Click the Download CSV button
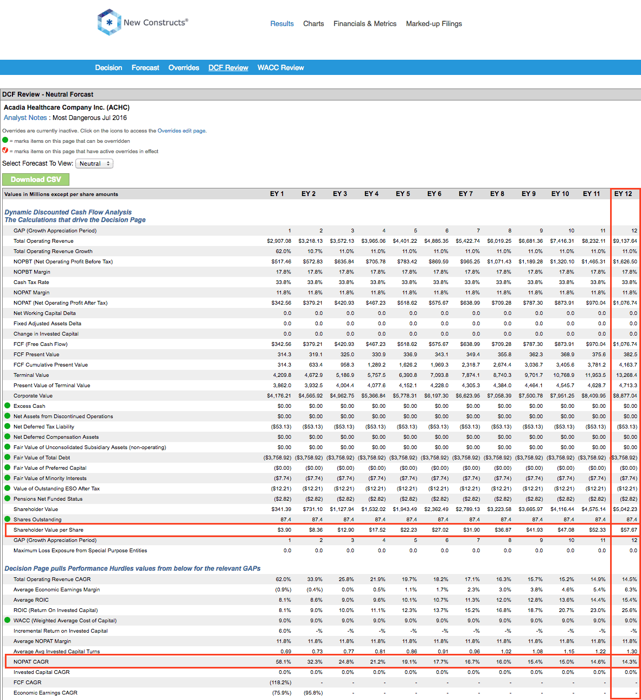This screenshot has height=700, width=641. pos(36,180)
